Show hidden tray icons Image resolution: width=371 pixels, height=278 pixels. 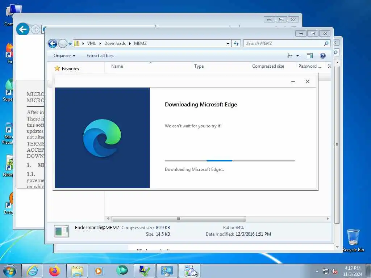click(317, 271)
